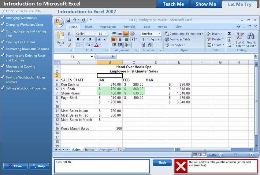Click the Merge and Center icon
The height and width of the screenshot is (175, 260).
coord(132,39)
